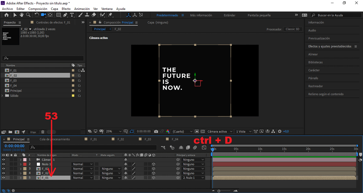Click the Graph Editor icon in timeline
This screenshot has height=193, width=363.
(204, 147)
